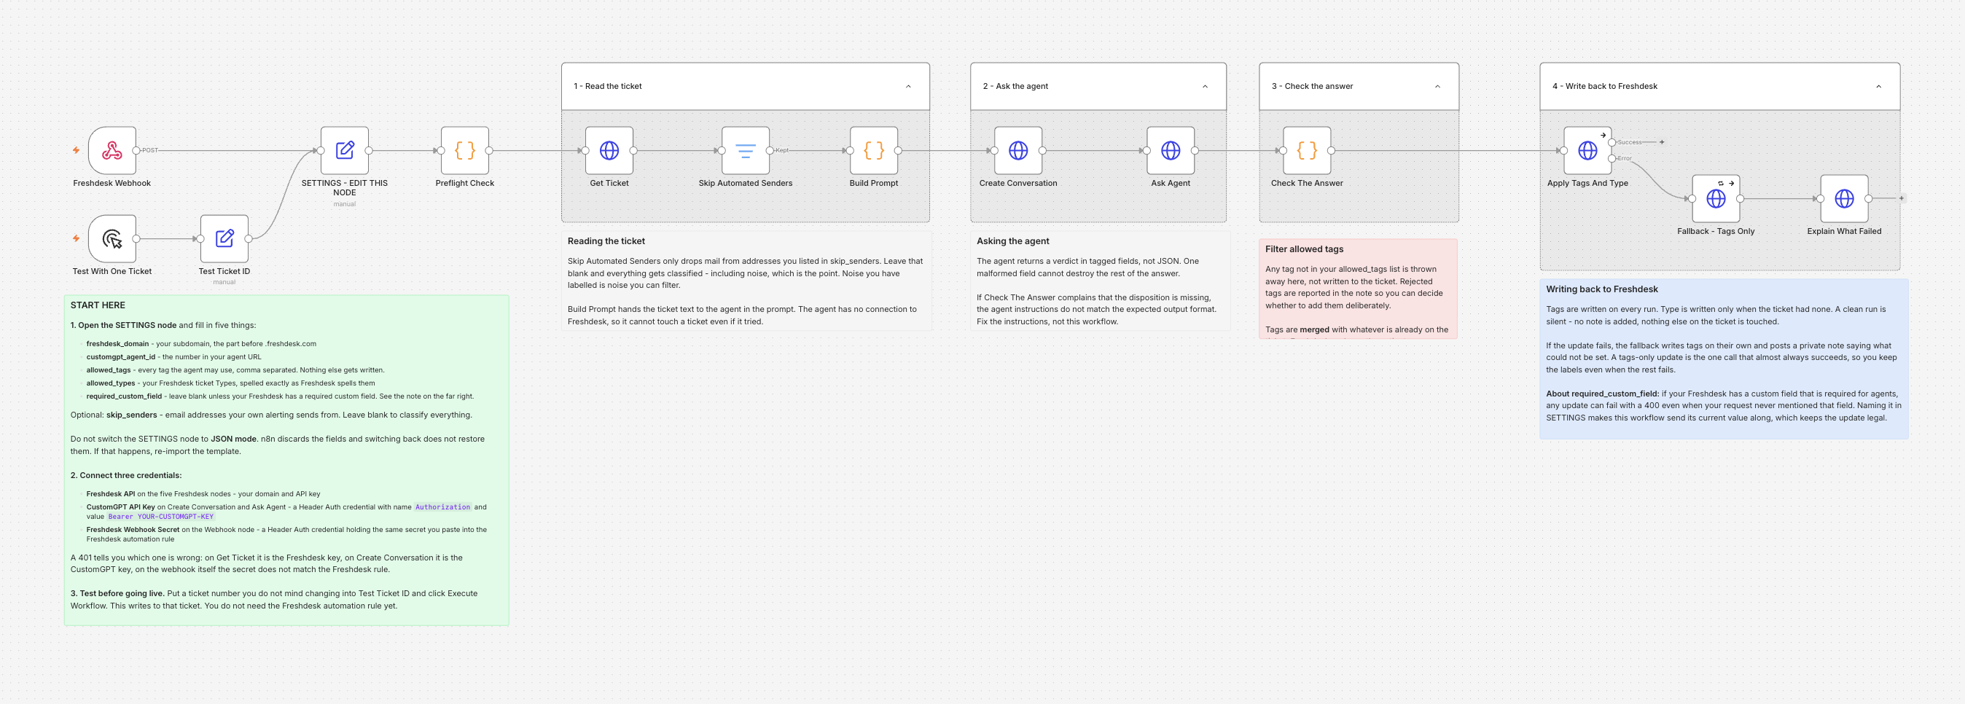Screen dimensions: 1965x704
Task: Click the Kept label after Skip Automated Senders
Action: 782,150
